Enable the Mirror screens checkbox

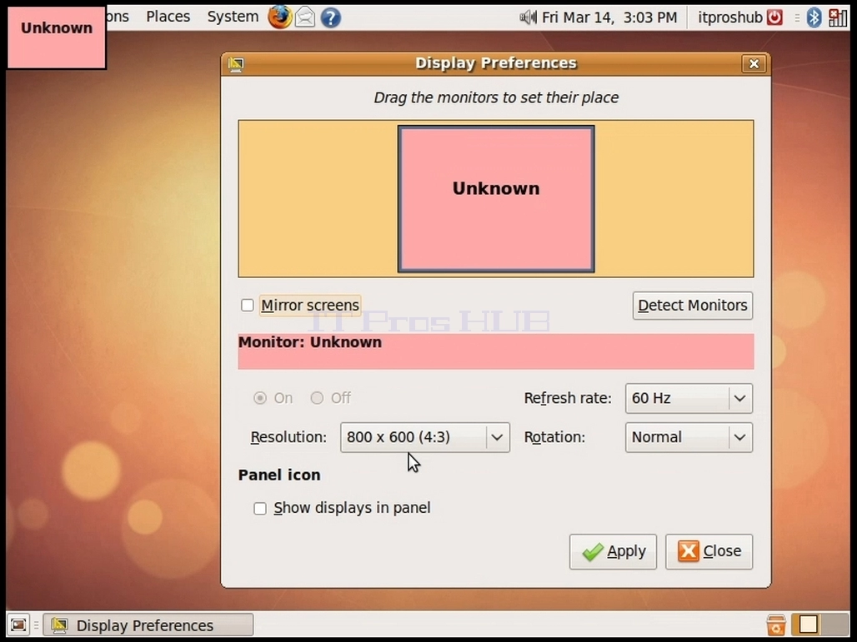(248, 305)
